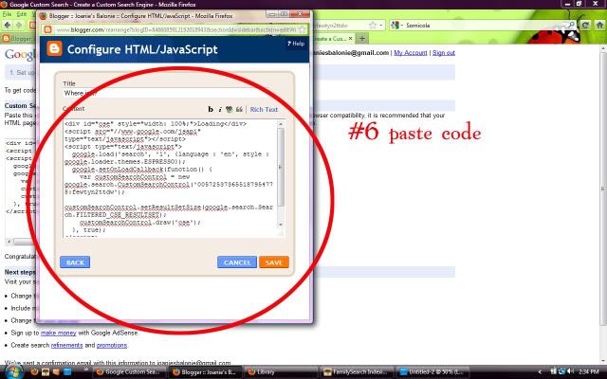Open the 'promotions' link
Screen dimensions: 607x379
(112, 345)
